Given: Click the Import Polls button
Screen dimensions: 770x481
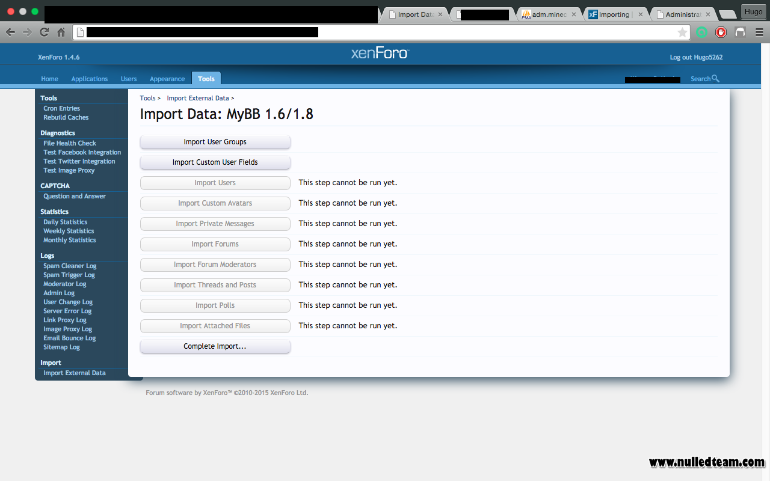Looking at the screenshot, I should click(x=215, y=305).
